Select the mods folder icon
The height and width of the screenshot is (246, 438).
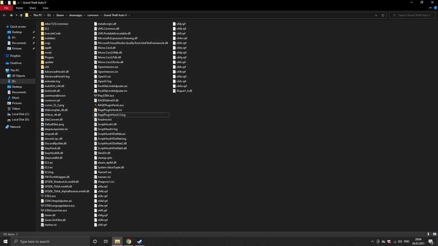[42, 53]
